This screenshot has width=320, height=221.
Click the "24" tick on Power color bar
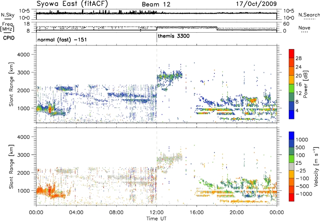click(298, 67)
